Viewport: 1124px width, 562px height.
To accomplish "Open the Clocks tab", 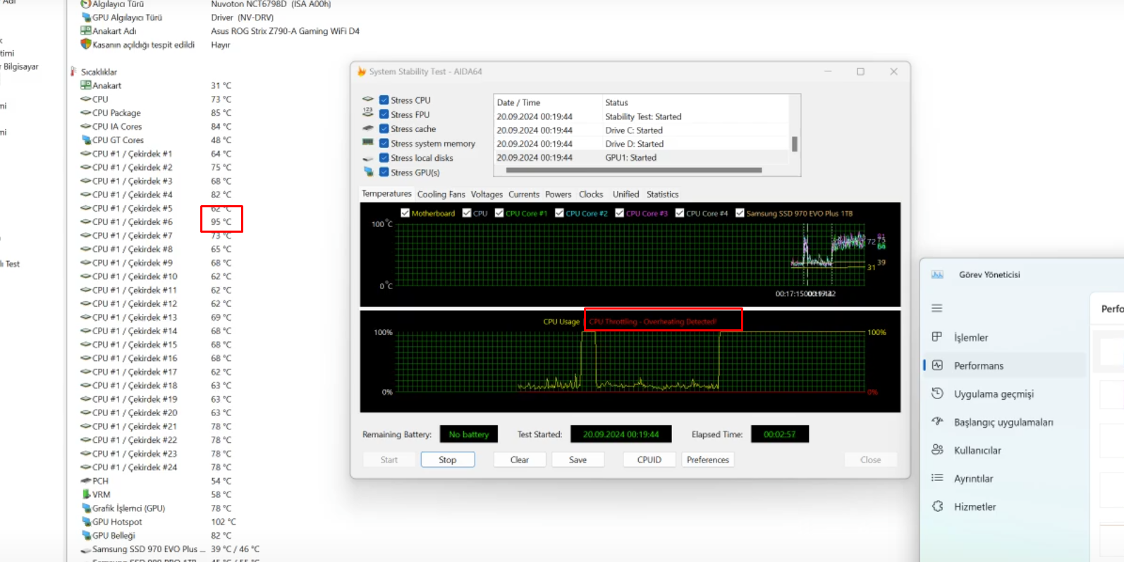I will click(x=591, y=195).
